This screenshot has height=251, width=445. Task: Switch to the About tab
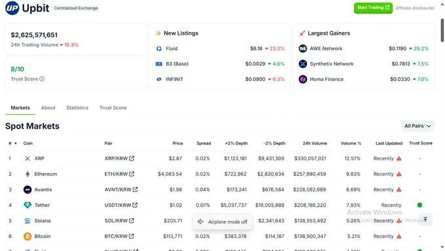(x=48, y=107)
